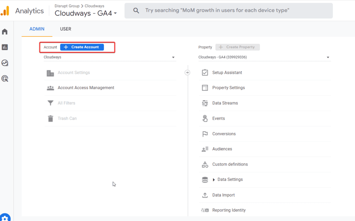Click the Trash Can icon
This screenshot has width=355, height=221.
click(50, 119)
